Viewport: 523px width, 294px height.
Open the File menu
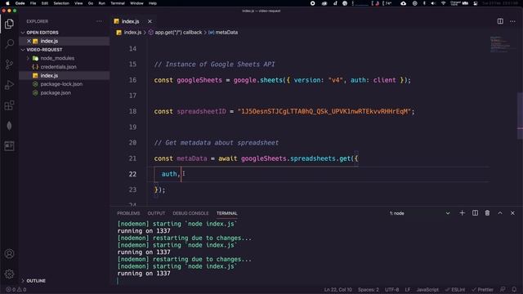pyautogui.click(x=33, y=3)
